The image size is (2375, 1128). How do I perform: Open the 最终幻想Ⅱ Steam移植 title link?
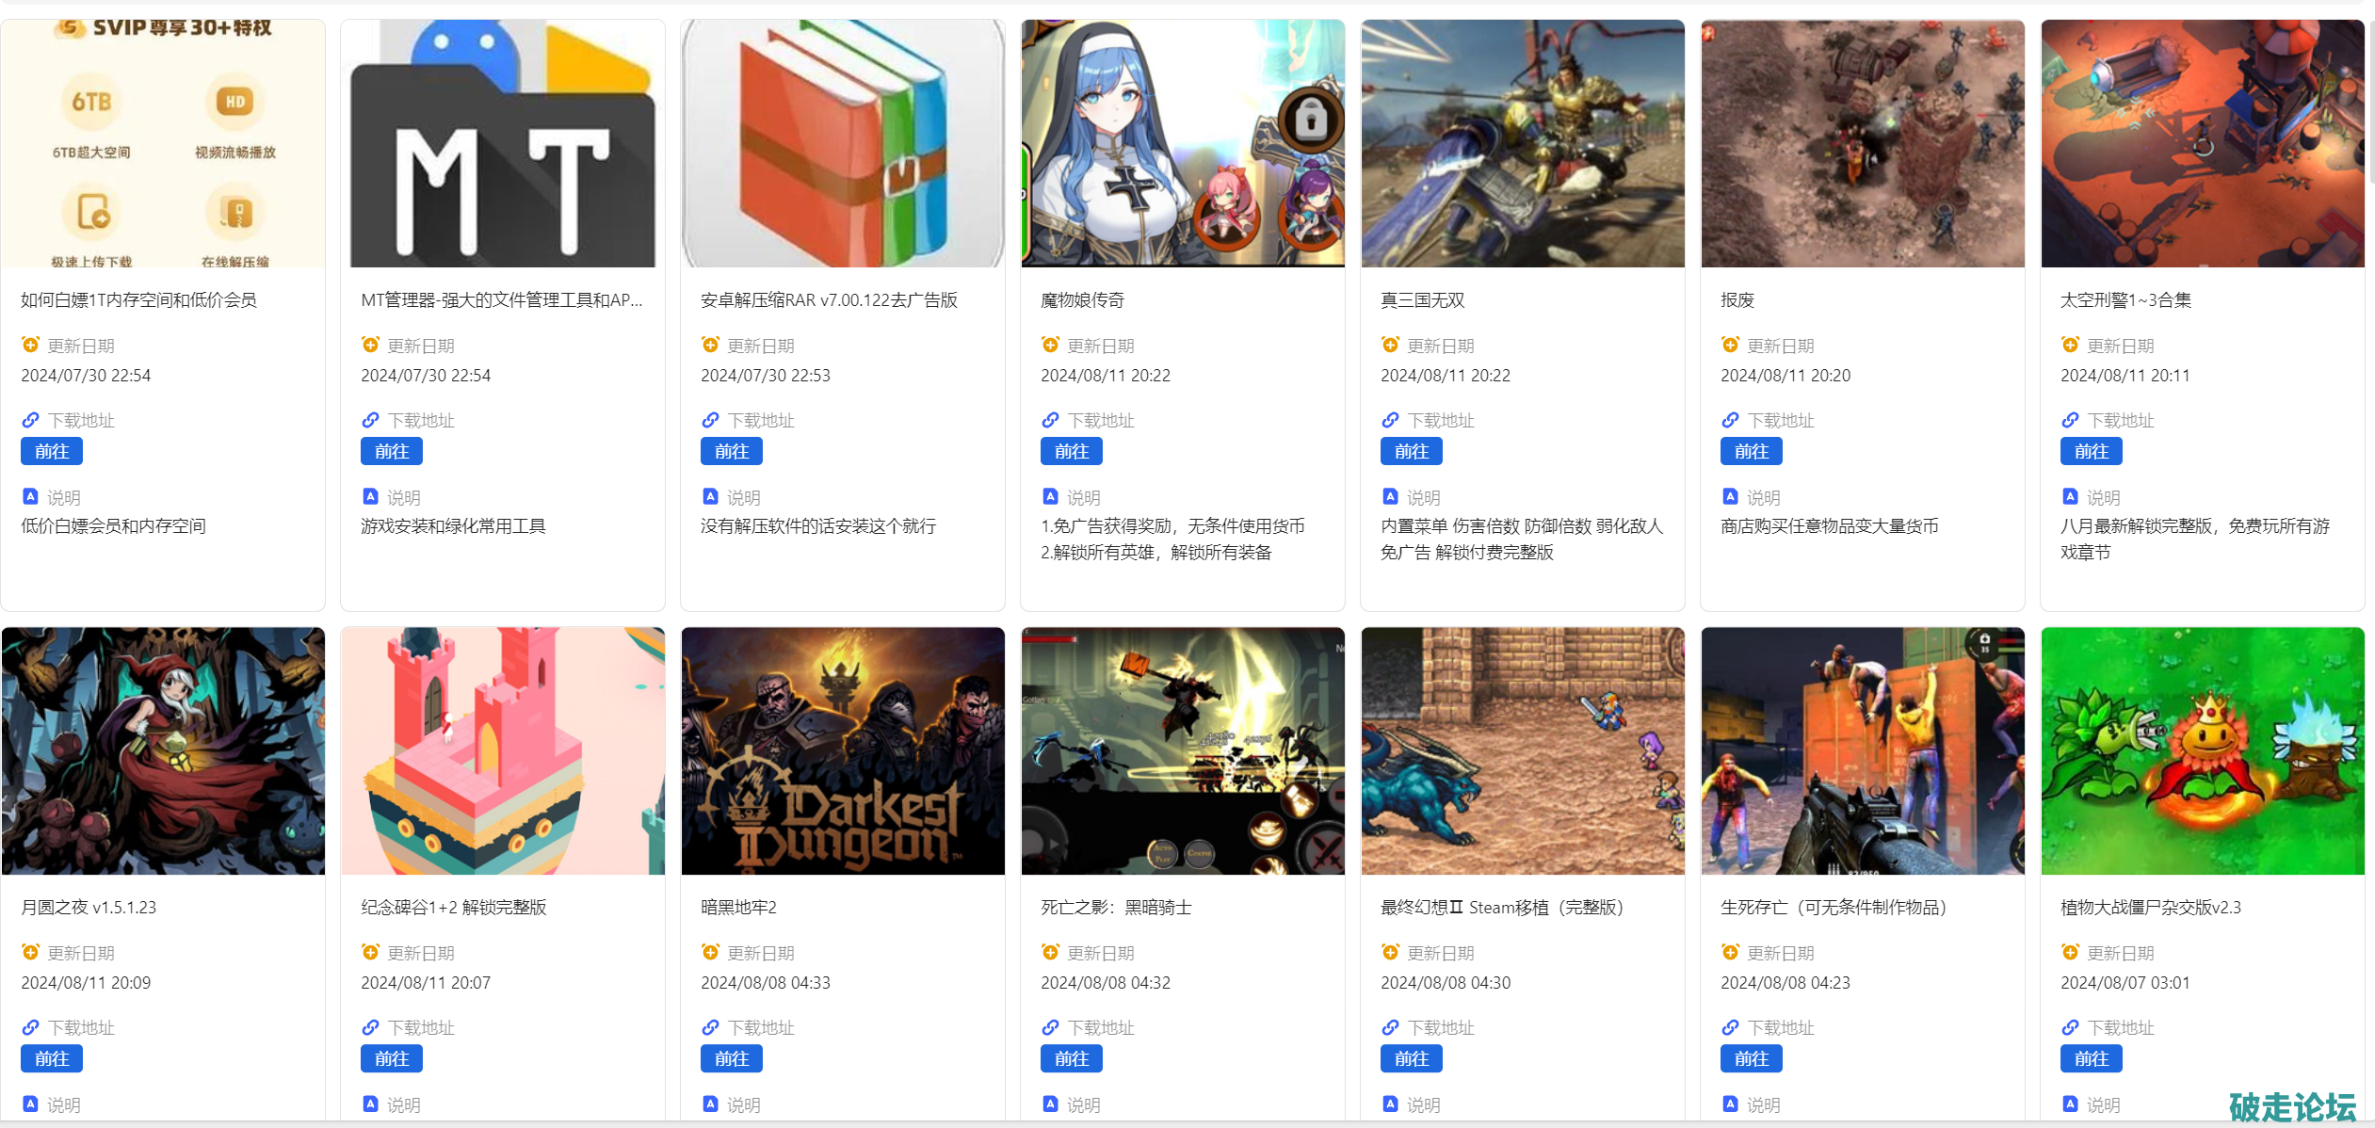(1502, 908)
